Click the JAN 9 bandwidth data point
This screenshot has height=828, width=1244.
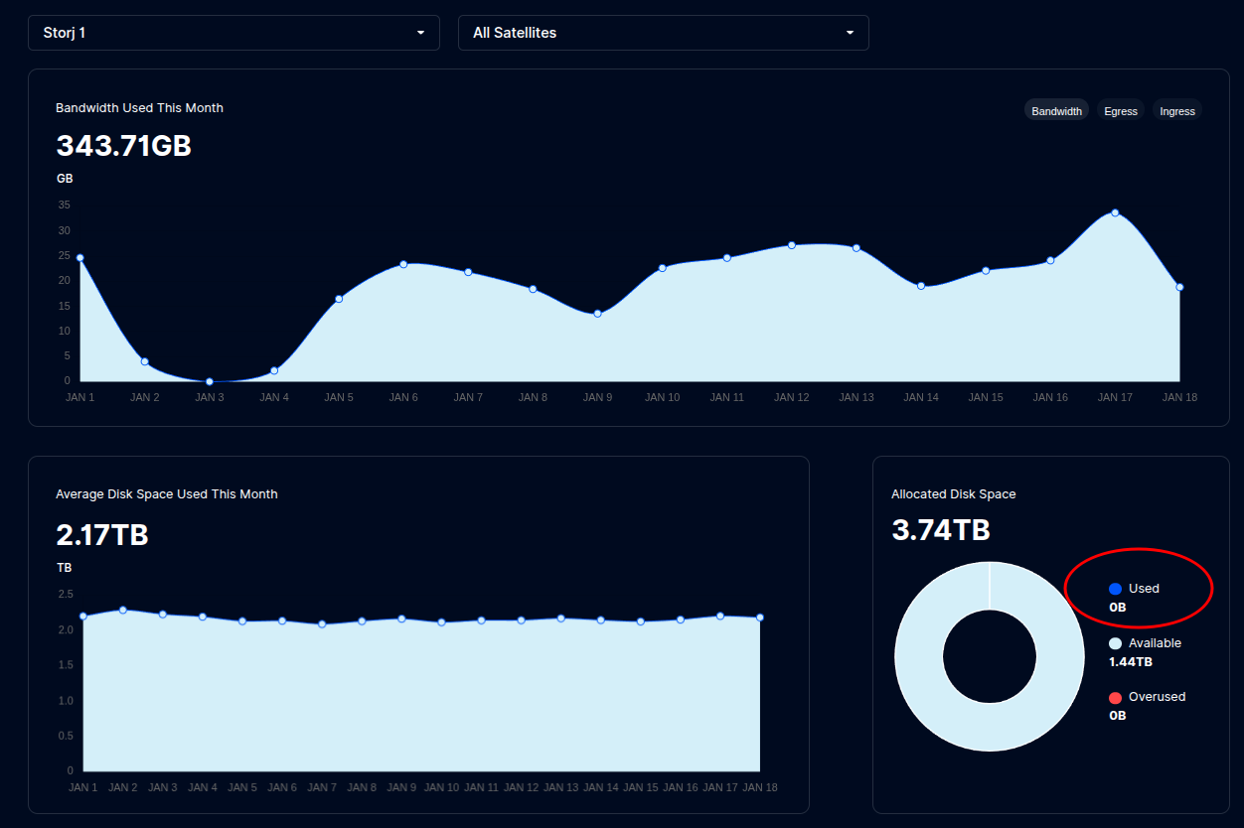tap(597, 314)
